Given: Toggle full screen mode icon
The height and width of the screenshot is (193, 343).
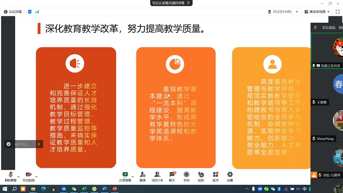Looking at the screenshot, I should 338,12.
